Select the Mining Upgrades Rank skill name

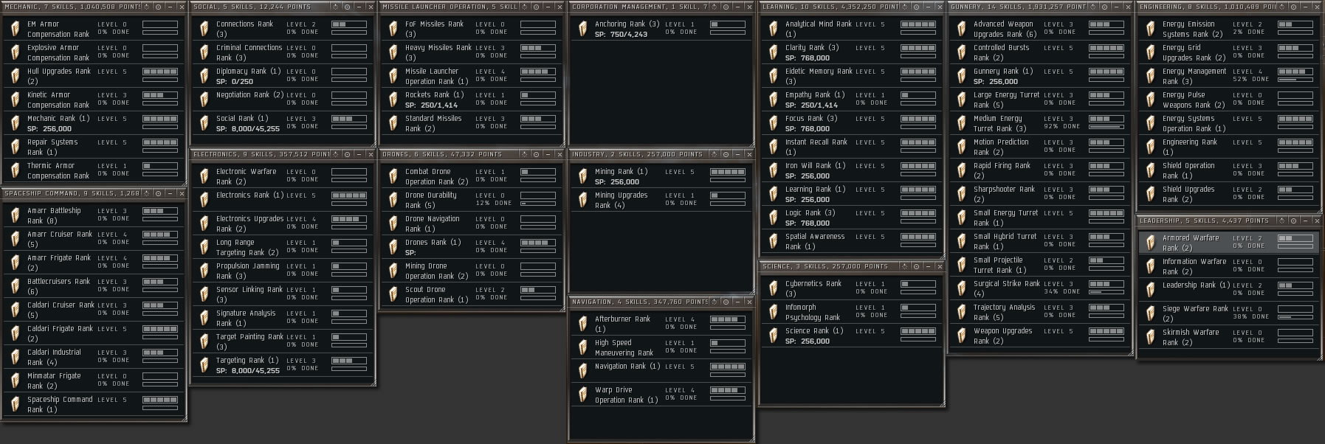(x=621, y=200)
